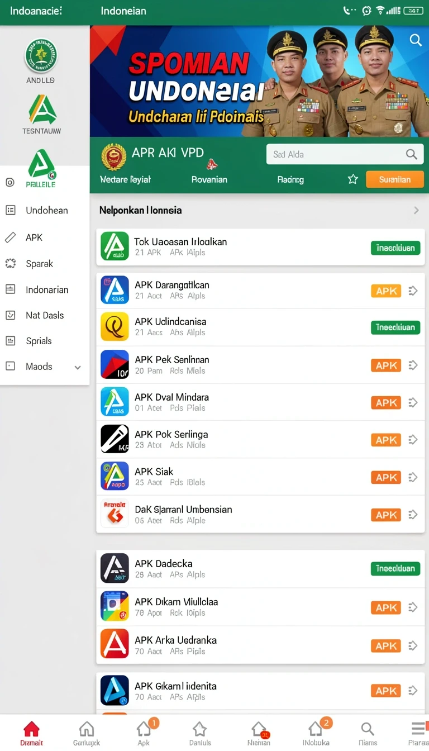The width and height of the screenshot is (429, 751).
Task: Tap the APK Pek Senlinnan app icon
Action: click(x=115, y=364)
